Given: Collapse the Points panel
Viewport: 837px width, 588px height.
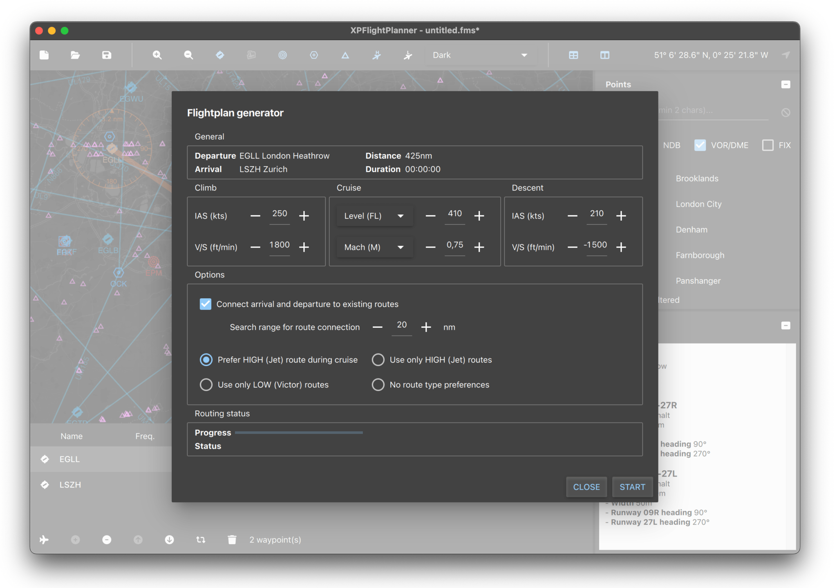Looking at the screenshot, I should (786, 84).
